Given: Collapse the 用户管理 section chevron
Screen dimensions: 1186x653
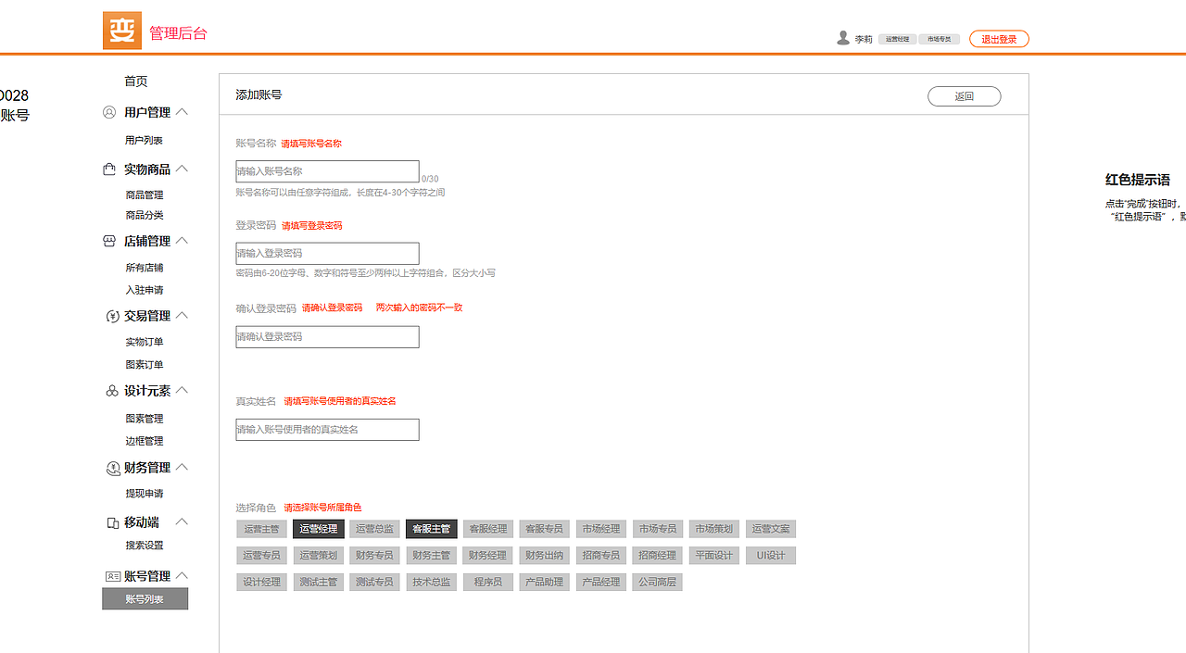Looking at the screenshot, I should (182, 111).
